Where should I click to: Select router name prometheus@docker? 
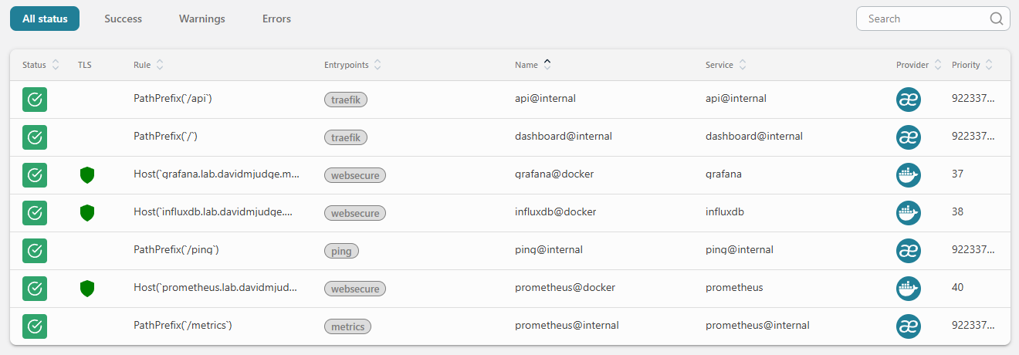click(565, 287)
